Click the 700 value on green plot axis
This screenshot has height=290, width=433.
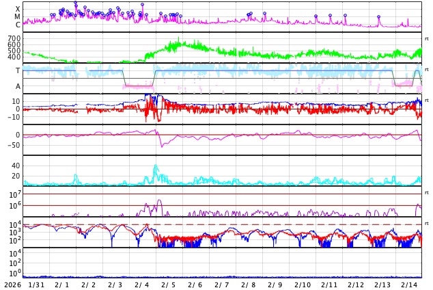pyautogui.click(x=14, y=38)
